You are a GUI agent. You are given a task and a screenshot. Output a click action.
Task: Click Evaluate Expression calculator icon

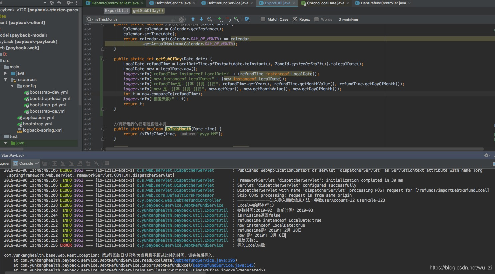tap(107, 163)
